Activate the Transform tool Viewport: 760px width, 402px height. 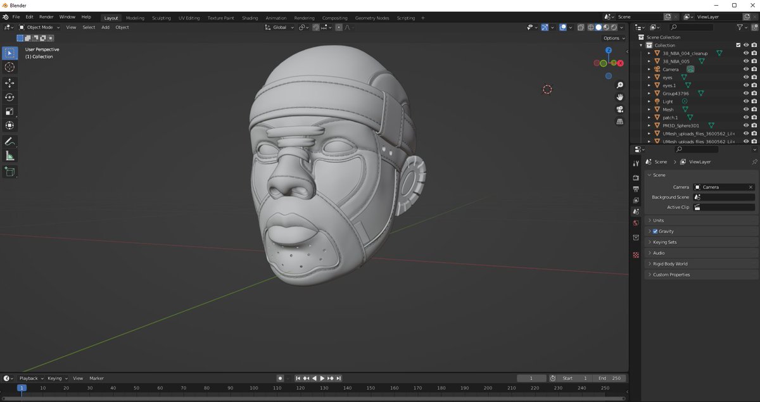[x=9, y=125]
